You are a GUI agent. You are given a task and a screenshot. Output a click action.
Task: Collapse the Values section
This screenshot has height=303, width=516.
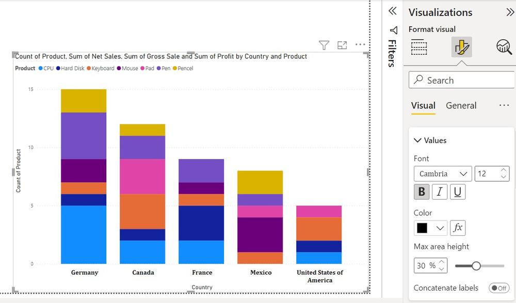pos(417,140)
